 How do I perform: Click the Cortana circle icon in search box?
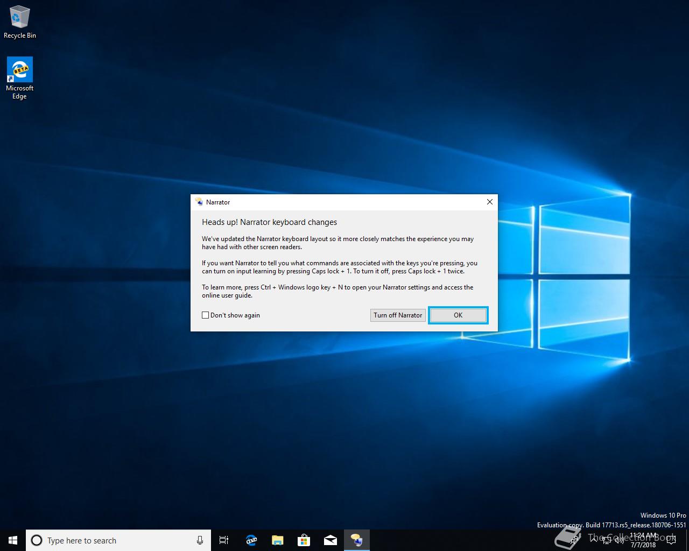click(37, 540)
